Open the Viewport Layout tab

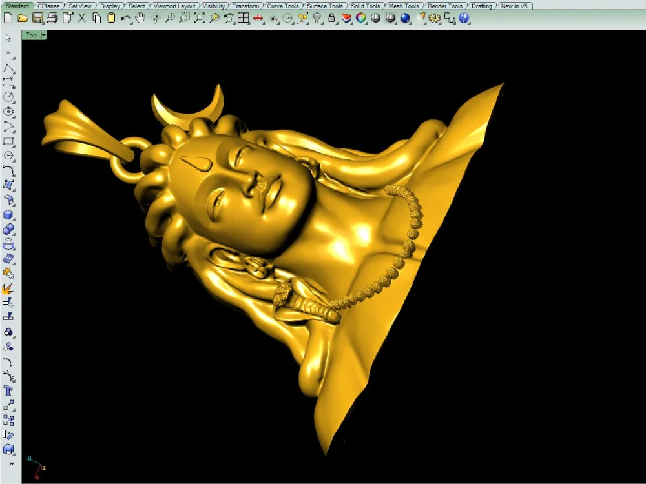coord(174,6)
